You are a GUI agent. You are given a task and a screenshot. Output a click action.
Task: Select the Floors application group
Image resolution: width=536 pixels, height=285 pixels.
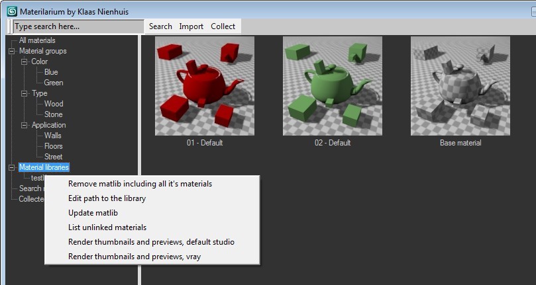53,146
